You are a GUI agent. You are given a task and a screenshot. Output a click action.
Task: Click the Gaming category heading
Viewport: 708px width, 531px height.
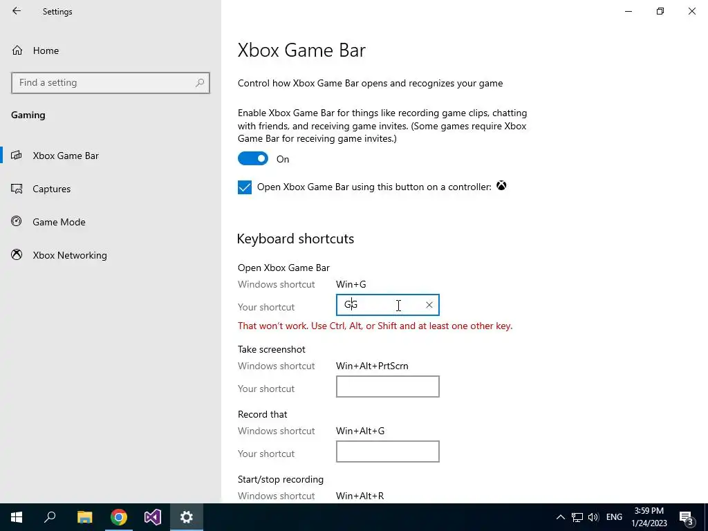tap(28, 115)
